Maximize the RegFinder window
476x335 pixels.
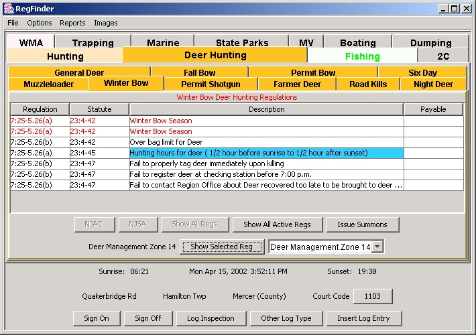(x=455, y=9)
